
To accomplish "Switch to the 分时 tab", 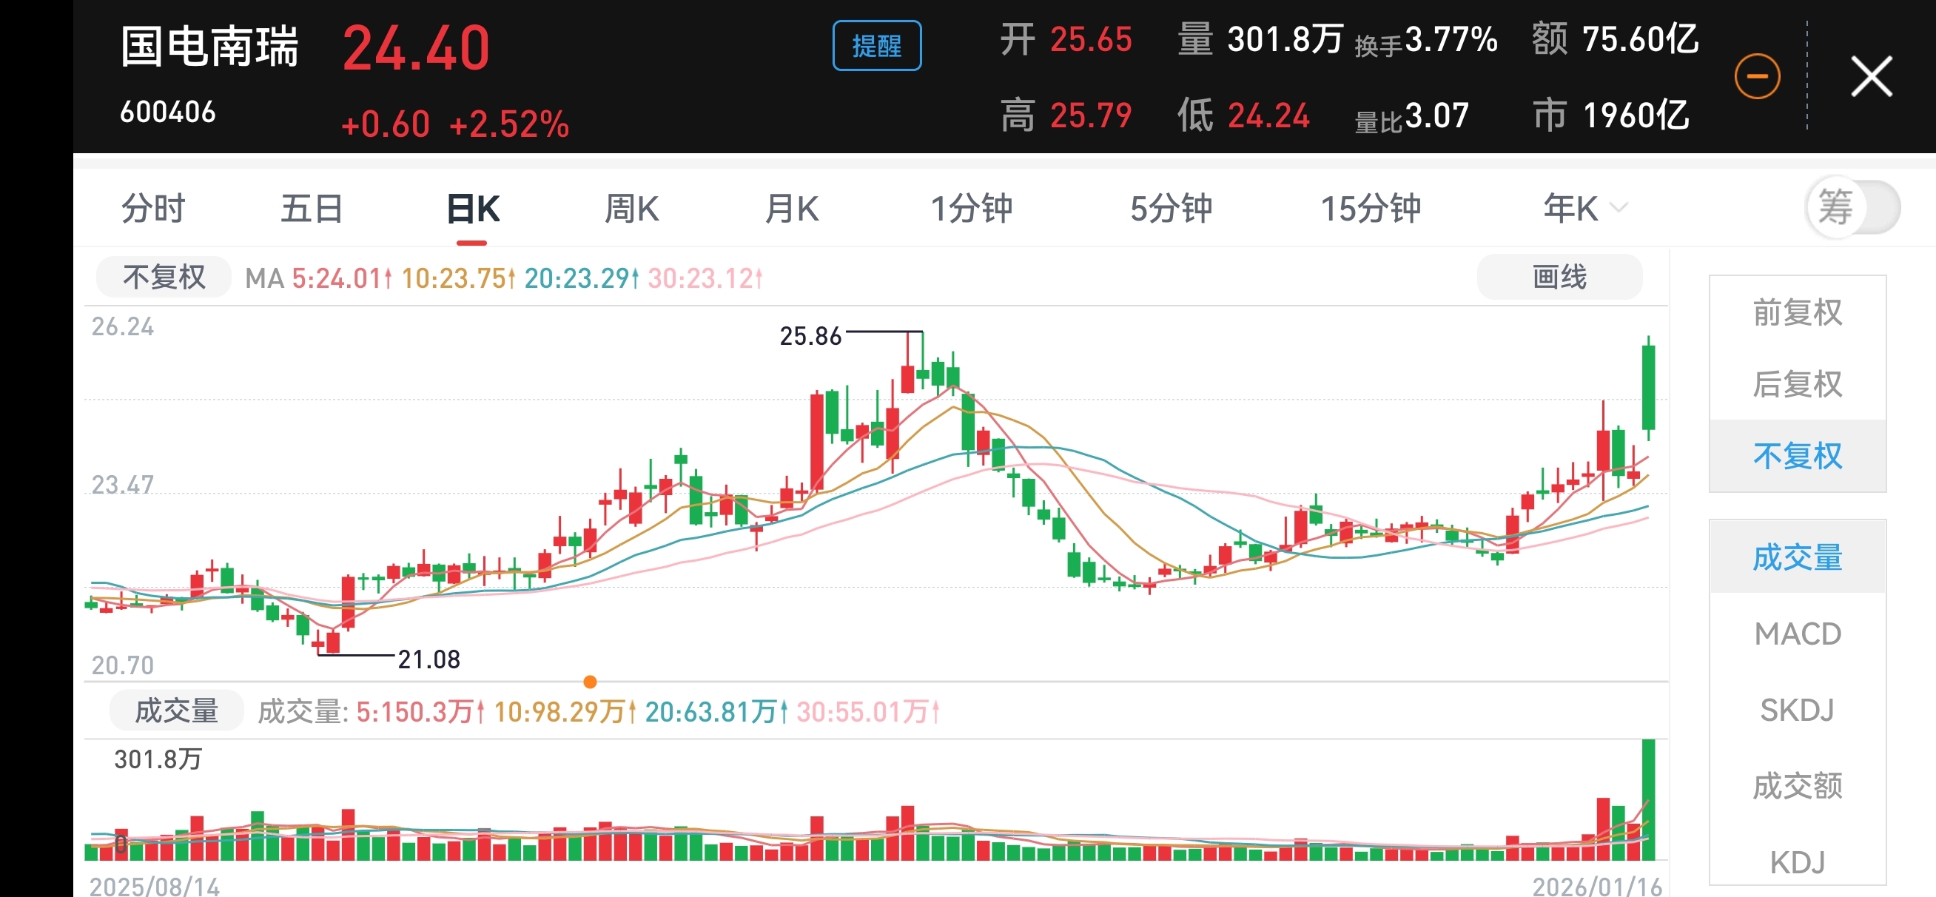I will click(x=153, y=209).
